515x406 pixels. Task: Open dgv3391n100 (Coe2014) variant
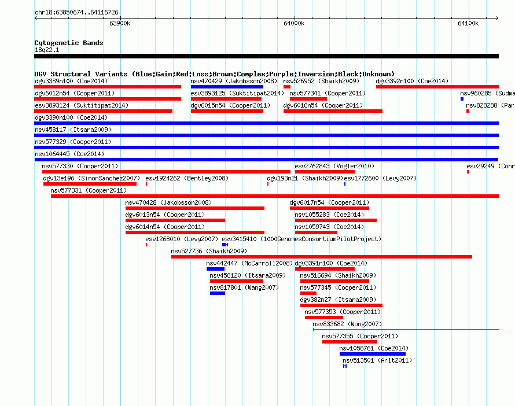pos(325,269)
